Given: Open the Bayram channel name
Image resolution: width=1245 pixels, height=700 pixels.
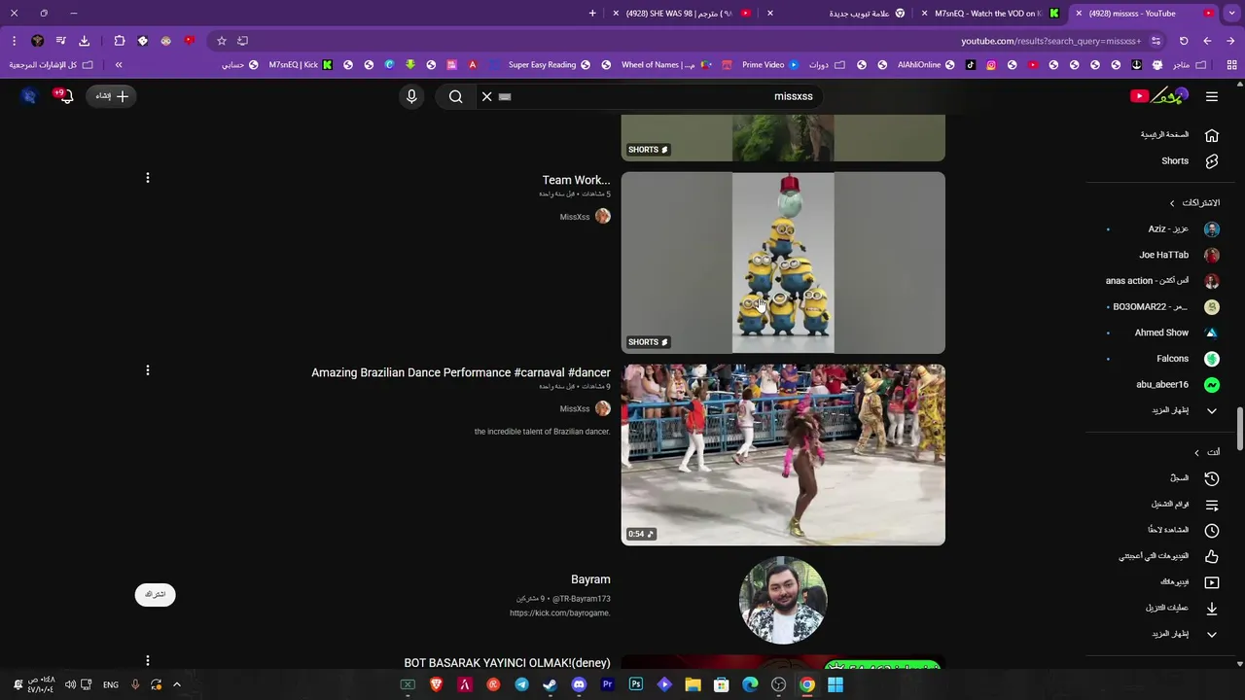Looking at the screenshot, I should (590, 579).
